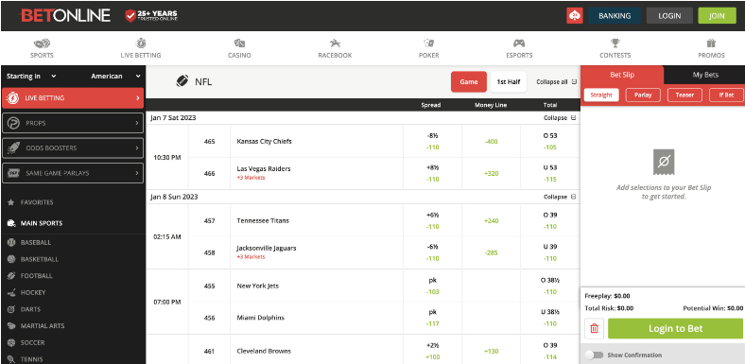Open the Sports section icon

[x=42, y=43]
